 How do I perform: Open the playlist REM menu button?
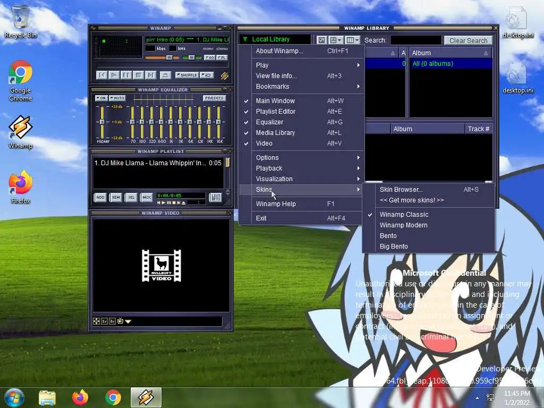pos(116,198)
